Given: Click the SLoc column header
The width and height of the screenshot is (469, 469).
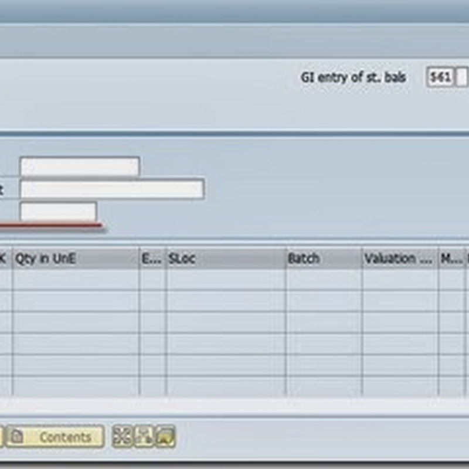Looking at the screenshot, I should click(226, 259).
